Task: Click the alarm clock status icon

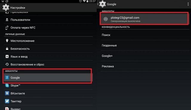Action: (x=80, y=1)
